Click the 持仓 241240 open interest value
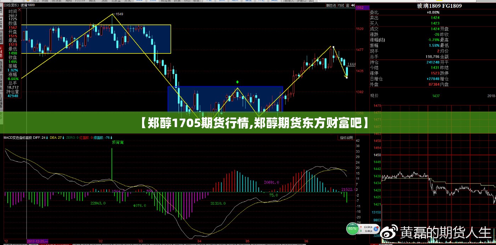Image resolution: width=496 pixels, height=245 pixels. (x=433, y=62)
